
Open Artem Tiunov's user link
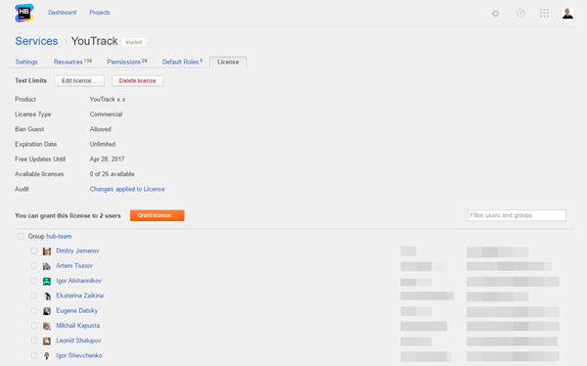[74, 266]
